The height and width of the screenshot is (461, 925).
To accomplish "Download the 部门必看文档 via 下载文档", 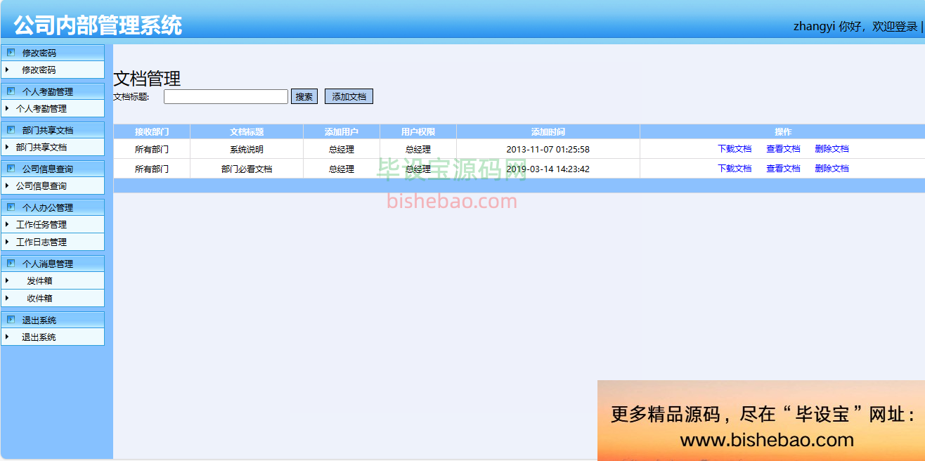I will pos(735,169).
